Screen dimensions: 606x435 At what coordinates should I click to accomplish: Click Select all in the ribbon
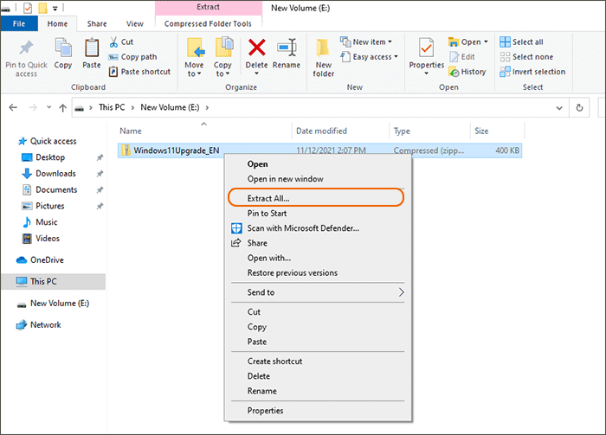[527, 42]
